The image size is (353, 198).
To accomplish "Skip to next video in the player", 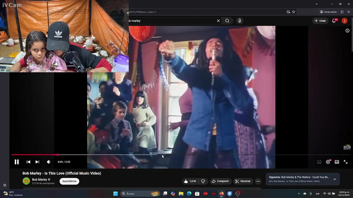I will pyautogui.click(x=37, y=162).
